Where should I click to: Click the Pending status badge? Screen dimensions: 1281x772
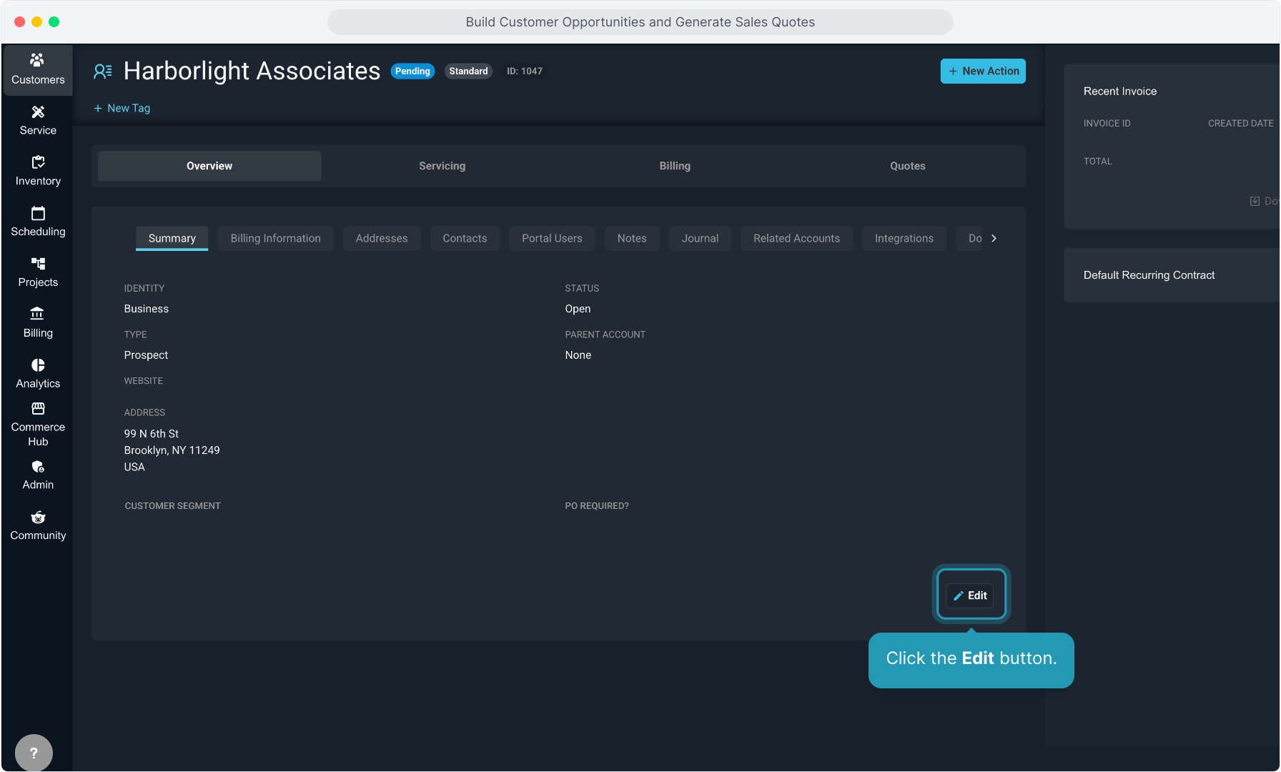412,71
